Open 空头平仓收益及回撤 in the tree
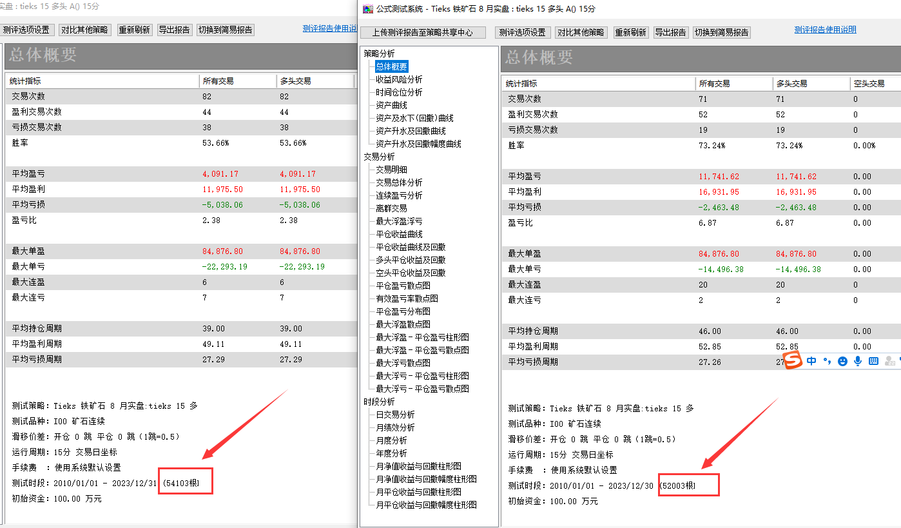Viewport: 901px width, 528px height. pyautogui.click(x=411, y=273)
